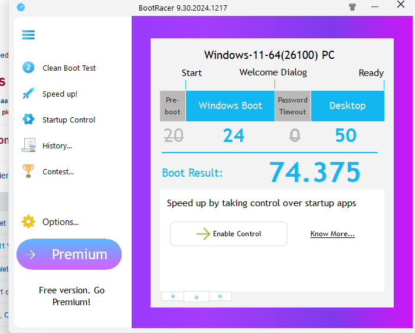Click the Boot Result: label

tap(192, 173)
